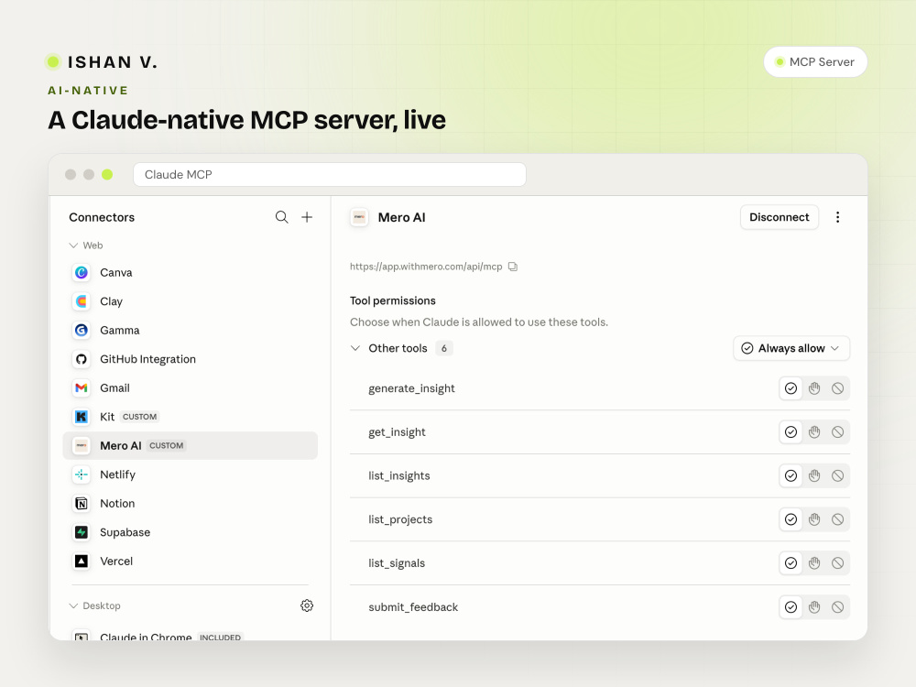The width and height of the screenshot is (916, 687).
Task: Set list_projects to needs approval hand icon
Action: point(814,519)
